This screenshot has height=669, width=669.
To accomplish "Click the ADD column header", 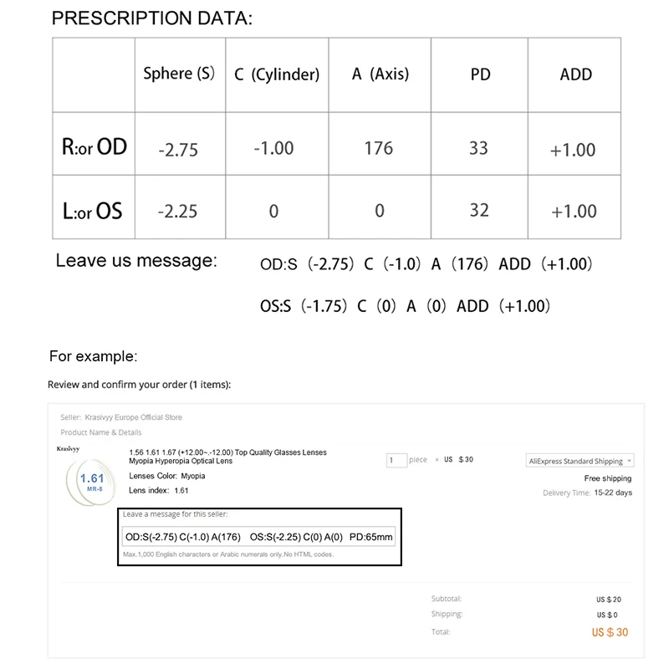I will pyautogui.click(x=575, y=74).
